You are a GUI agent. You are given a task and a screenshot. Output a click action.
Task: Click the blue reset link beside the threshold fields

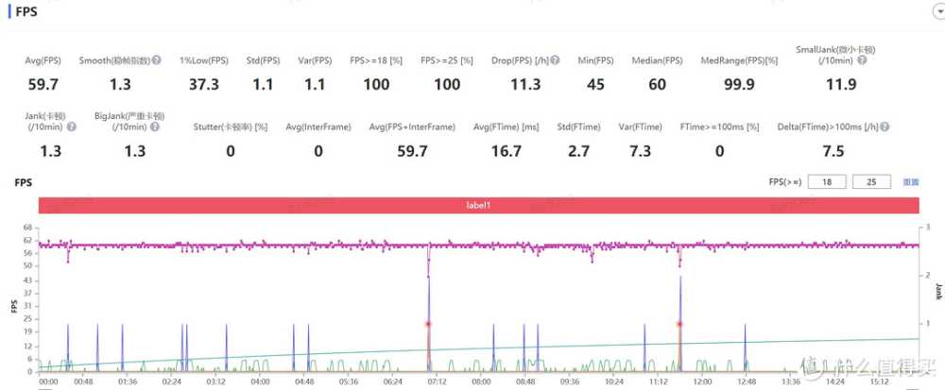pyautogui.click(x=910, y=181)
